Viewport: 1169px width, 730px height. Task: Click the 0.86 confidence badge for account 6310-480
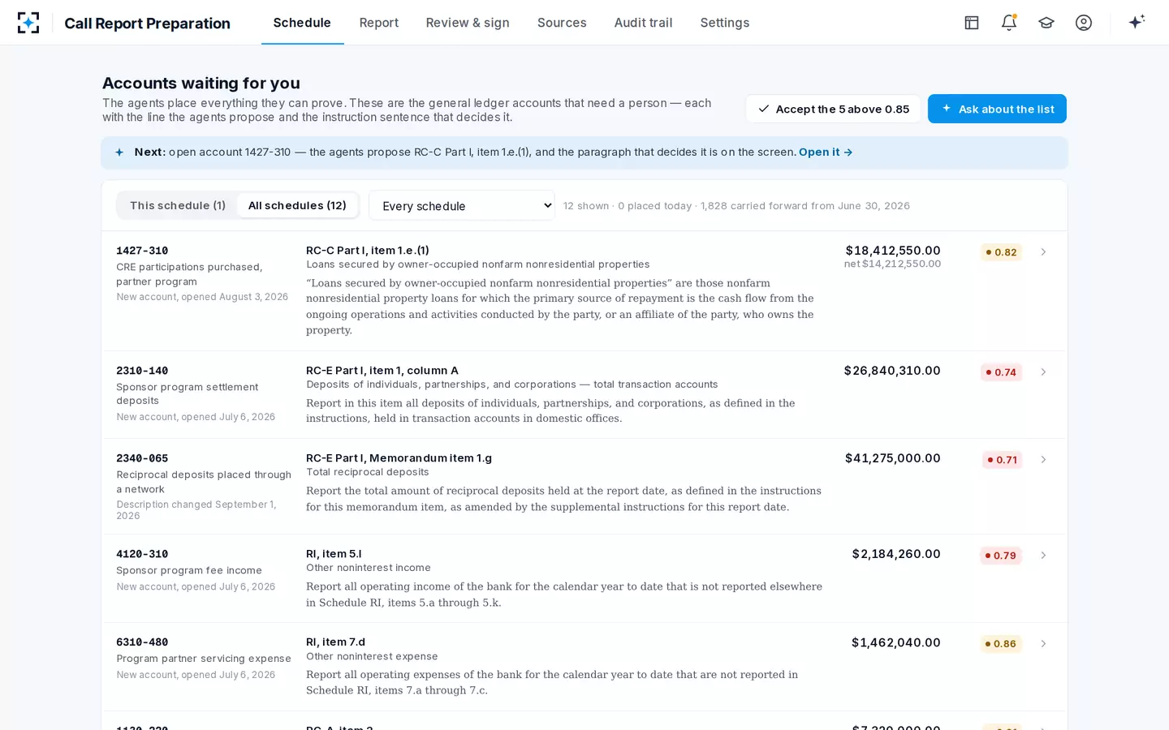1001,644
